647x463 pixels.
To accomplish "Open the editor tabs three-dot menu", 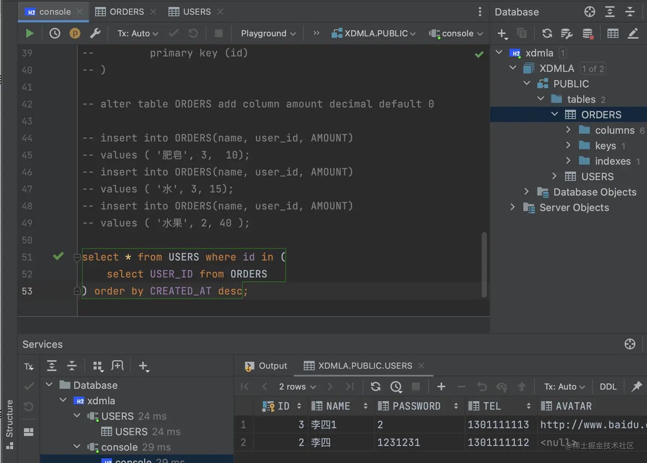I will coord(480,12).
